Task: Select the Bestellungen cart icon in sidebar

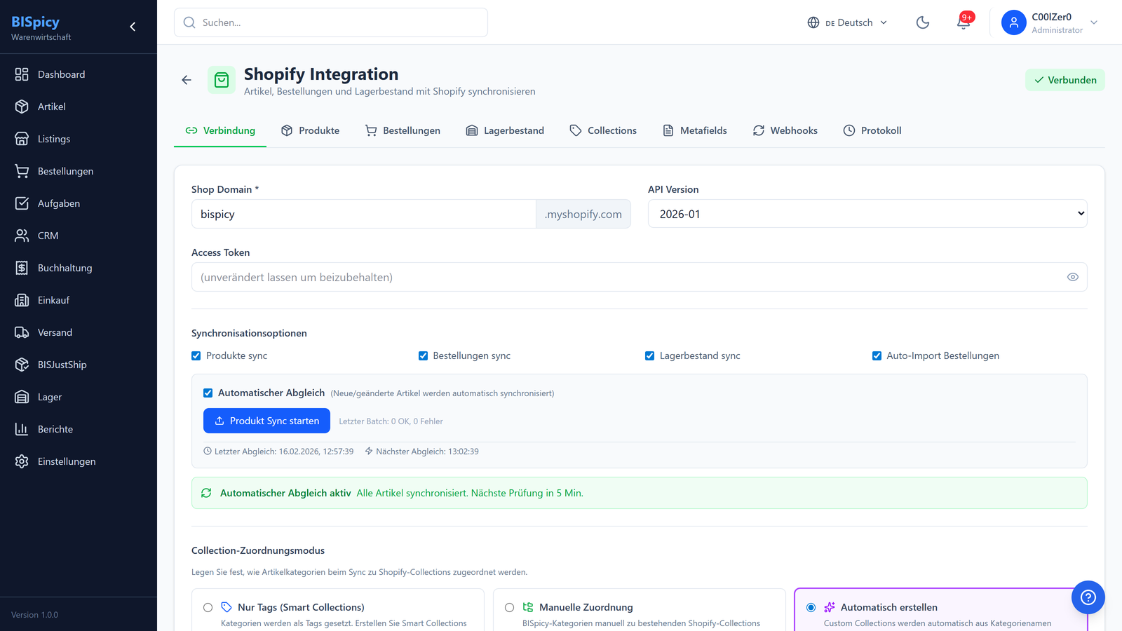Action: pyautogui.click(x=21, y=170)
